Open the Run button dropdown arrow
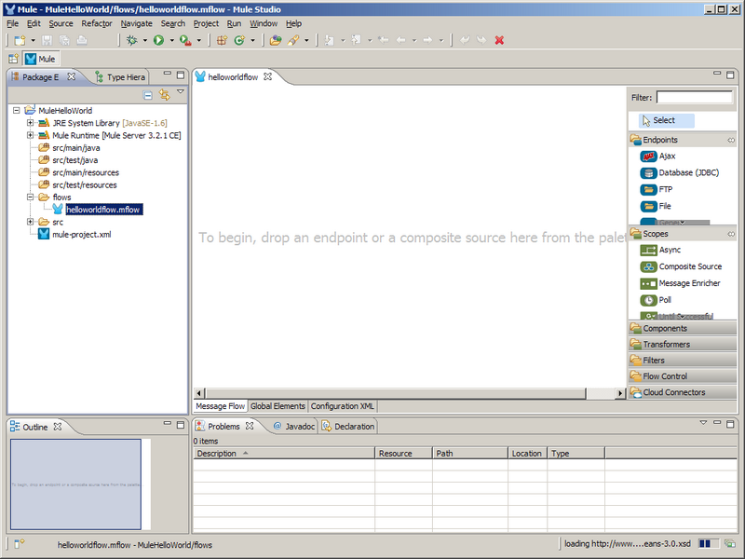The image size is (745, 559). point(171,40)
